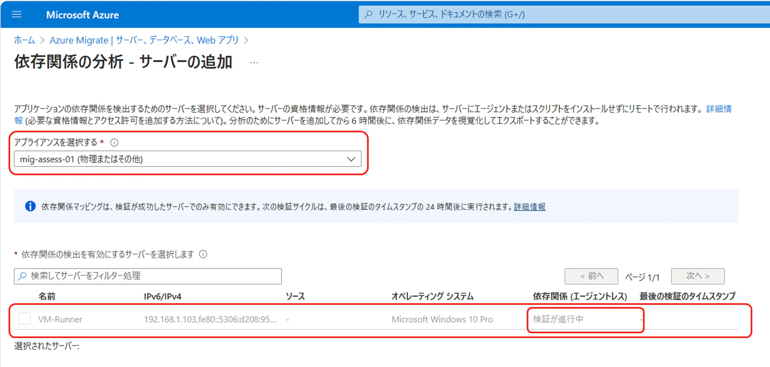
Task: Open 詳細情報 link in the info banner
Action: tap(529, 207)
